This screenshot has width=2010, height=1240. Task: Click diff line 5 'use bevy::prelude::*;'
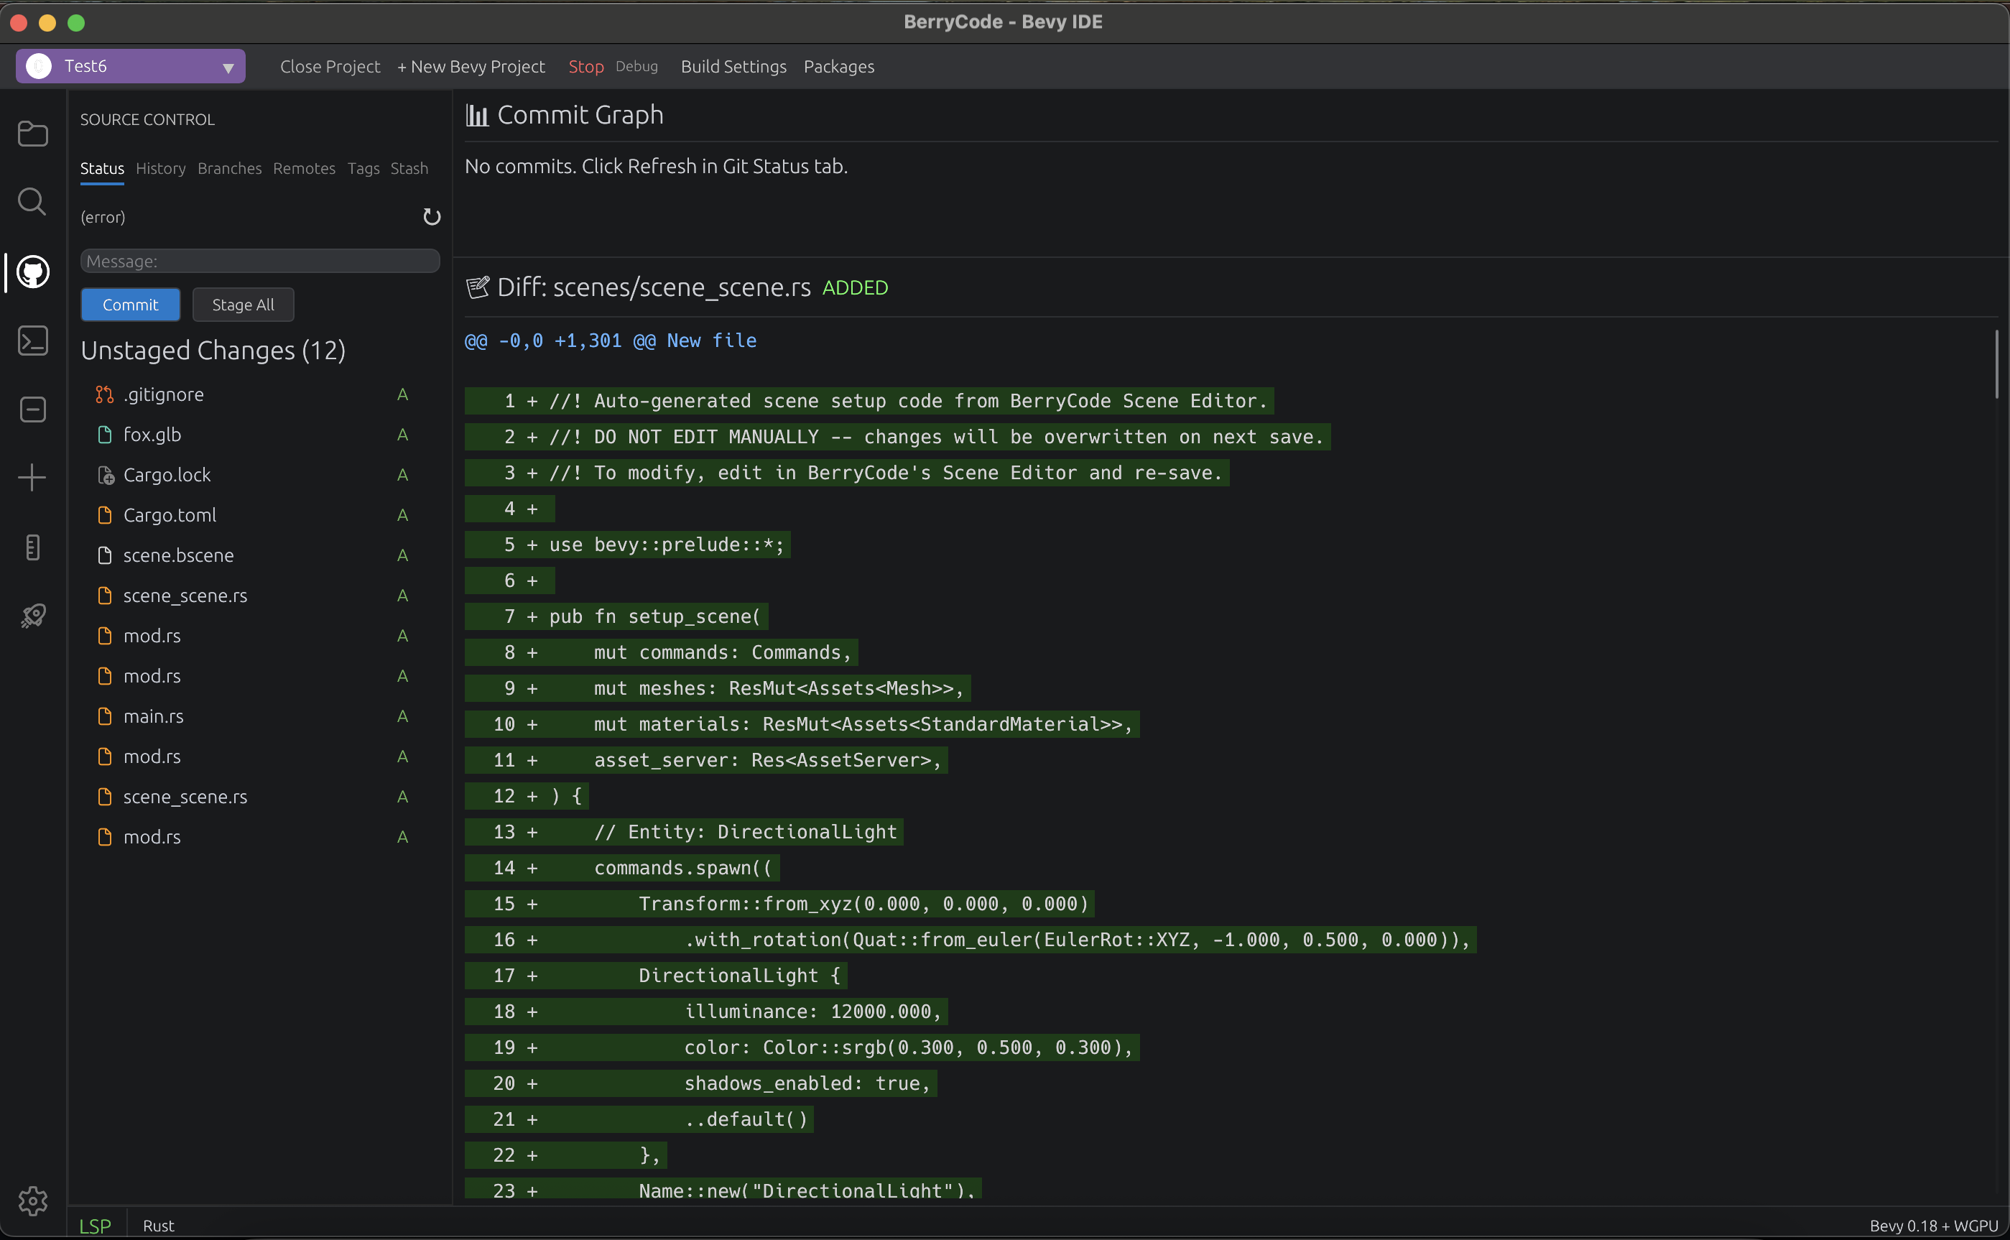(x=627, y=545)
